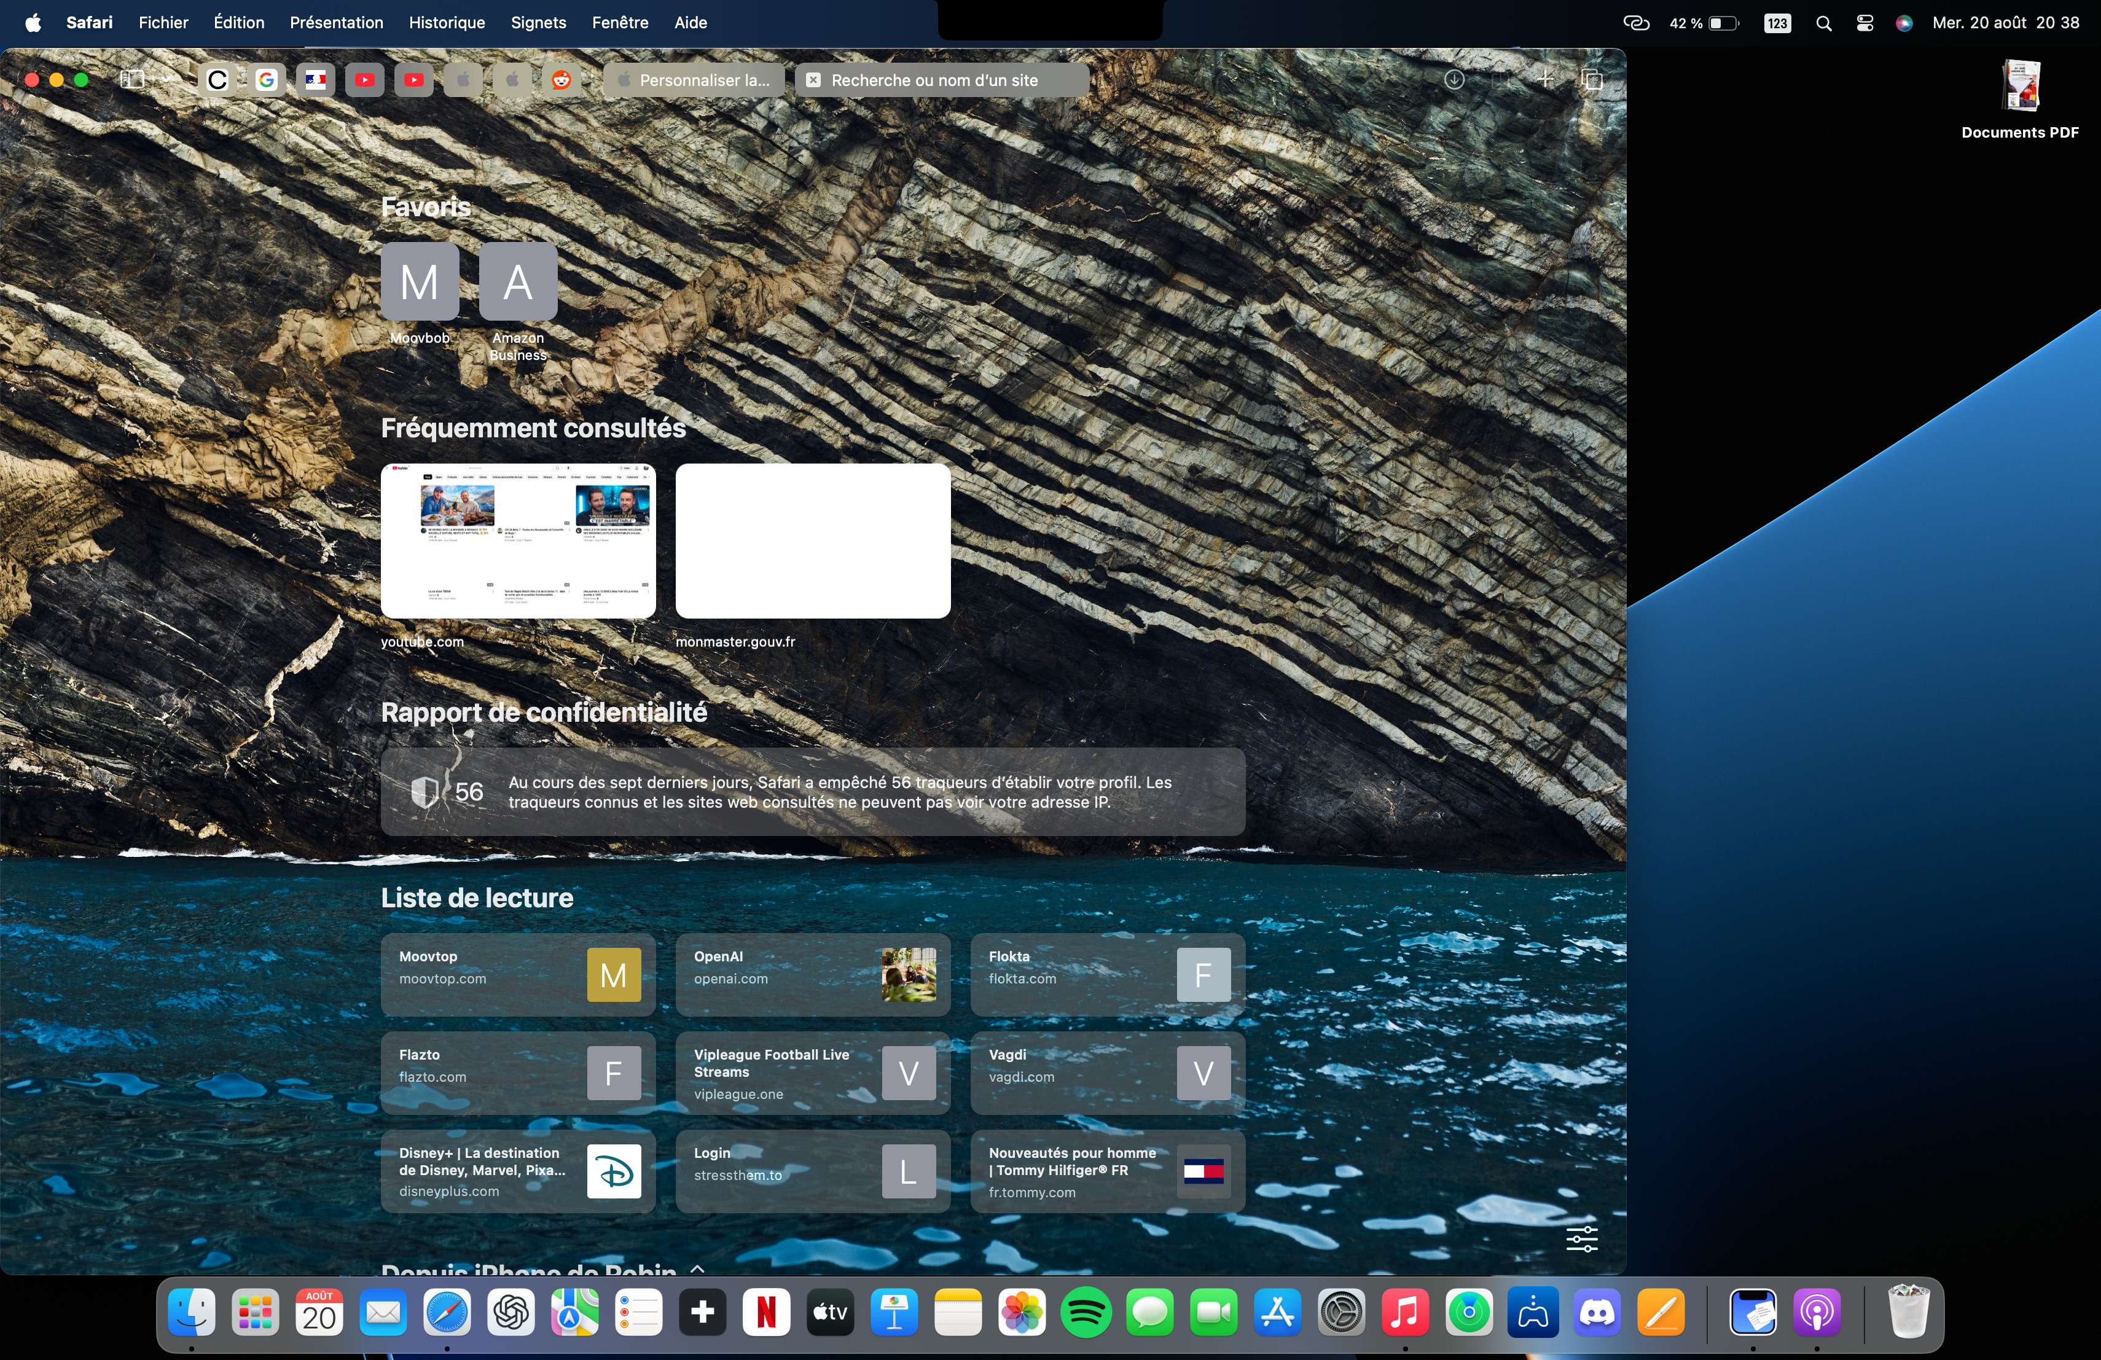2101x1360 pixels.
Task: Select the Google pinned tab
Action: 266,80
